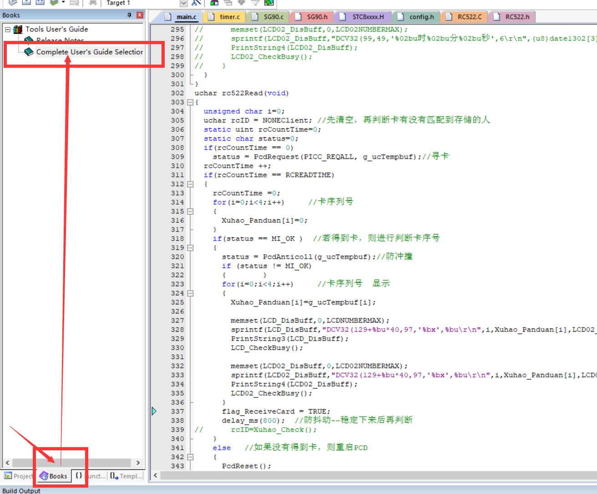
Task: Click the 'else' keyword on line 341
Action: [222, 448]
